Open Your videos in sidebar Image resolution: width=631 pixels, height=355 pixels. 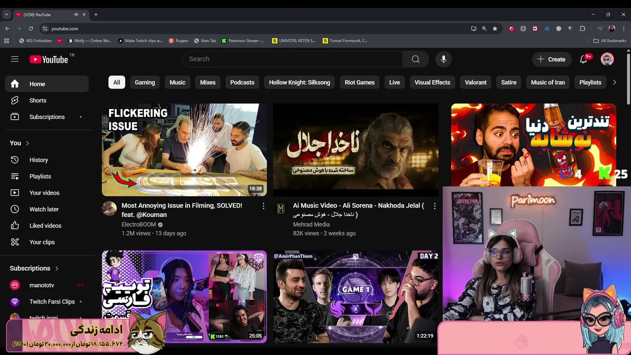47,193
